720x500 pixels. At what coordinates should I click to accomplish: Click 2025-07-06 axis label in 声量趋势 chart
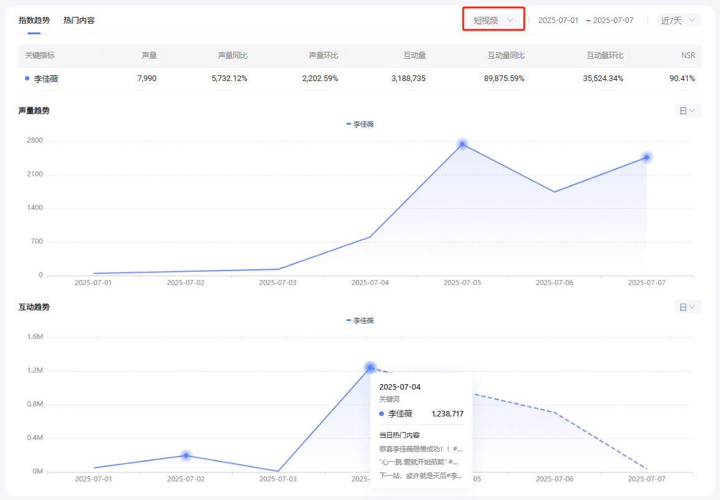click(x=554, y=282)
